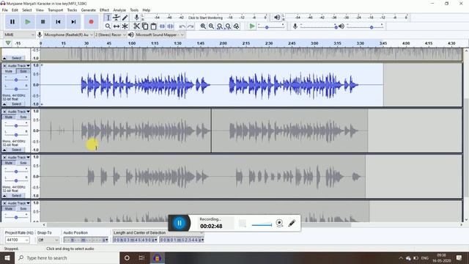Click Select button on the blue-waveform track
The height and width of the screenshot is (264, 469).
[17, 104]
